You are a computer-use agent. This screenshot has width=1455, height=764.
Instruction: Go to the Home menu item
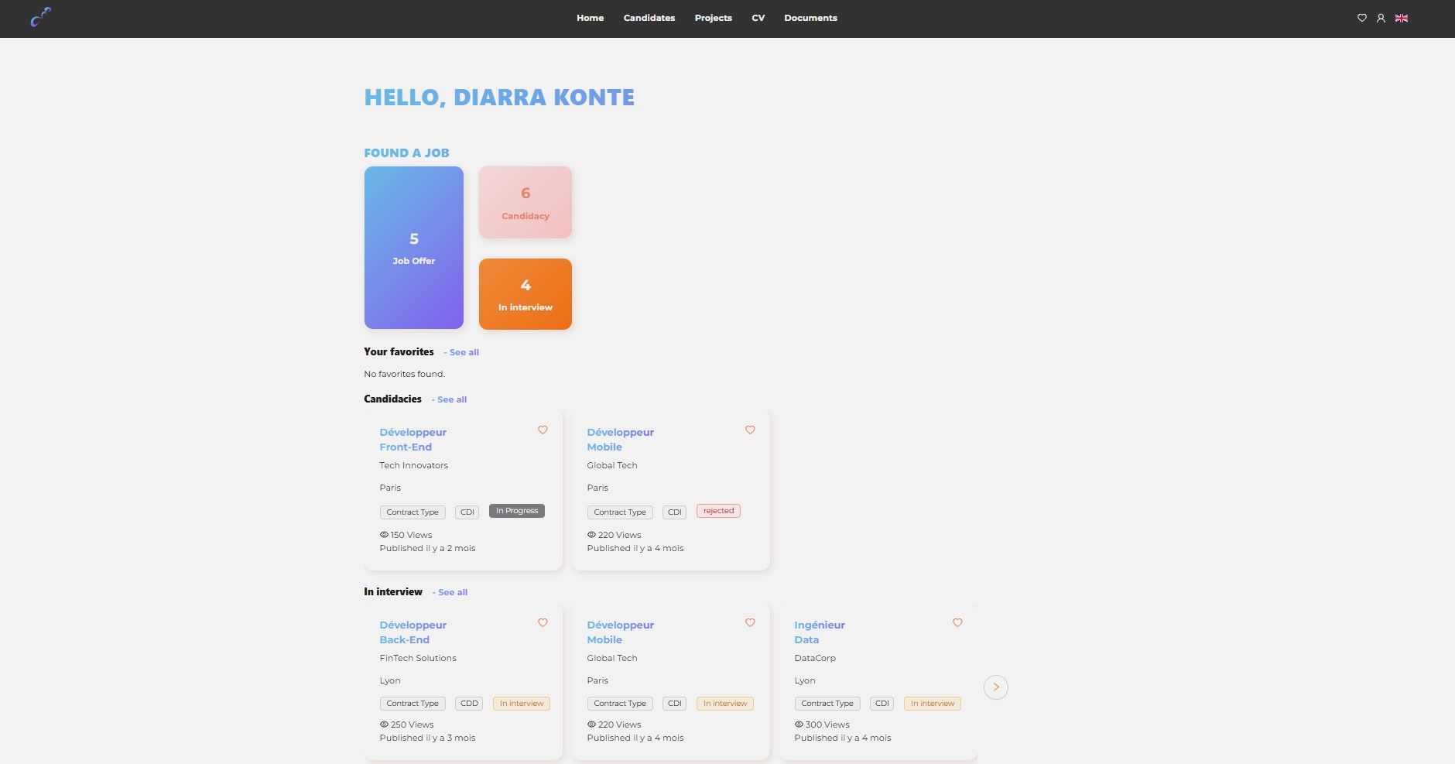click(590, 18)
